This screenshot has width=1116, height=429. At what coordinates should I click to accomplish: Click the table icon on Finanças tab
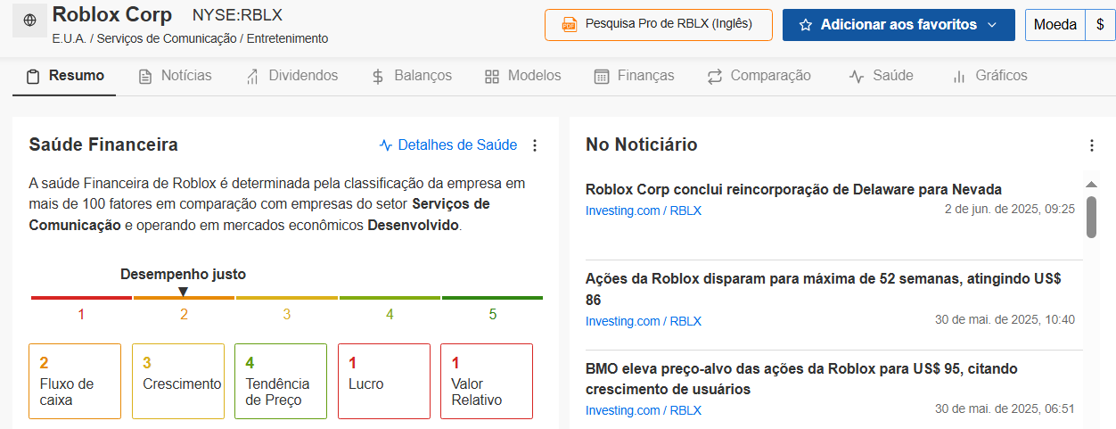[602, 77]
